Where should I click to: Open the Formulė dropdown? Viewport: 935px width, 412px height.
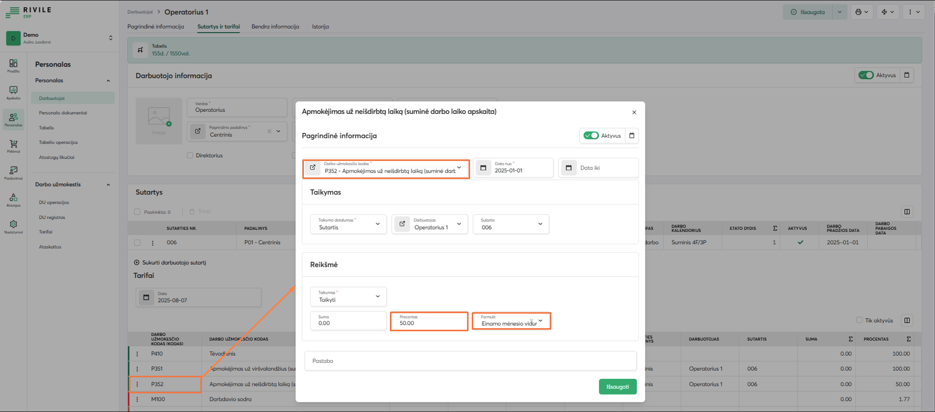coord(511,321)
